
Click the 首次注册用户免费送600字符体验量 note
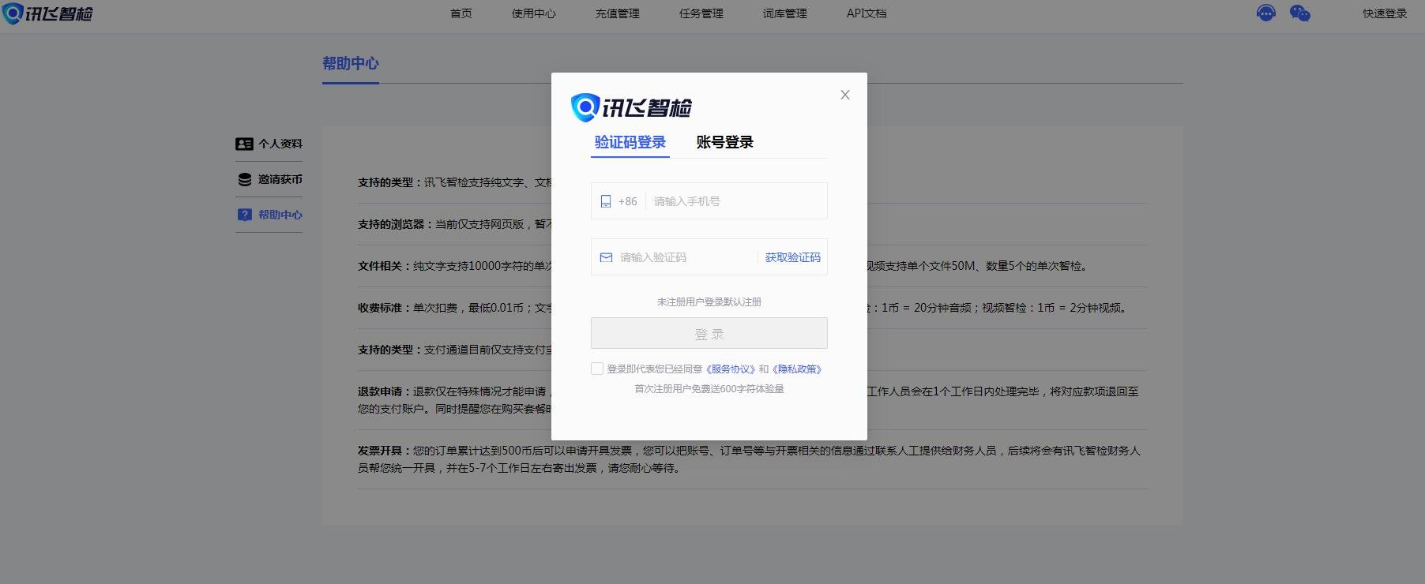709,388
